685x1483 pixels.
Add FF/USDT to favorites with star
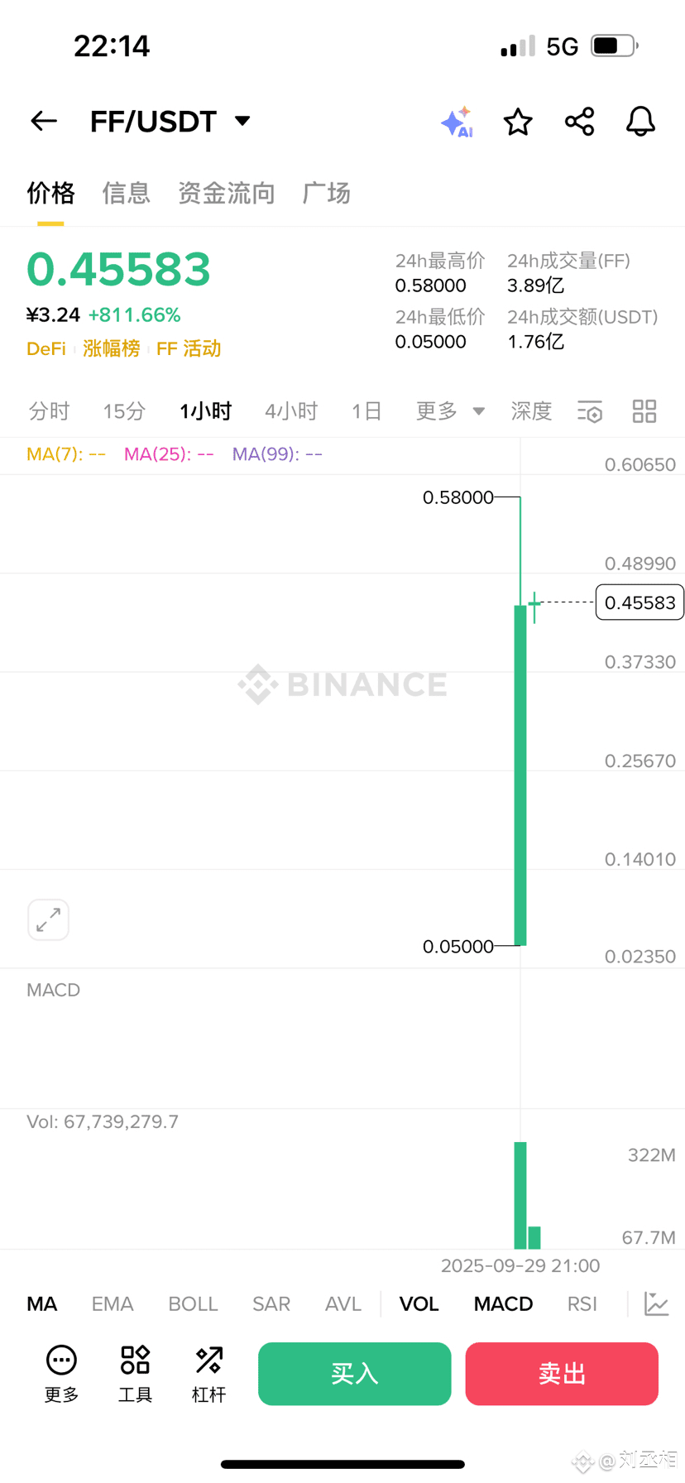518,122
